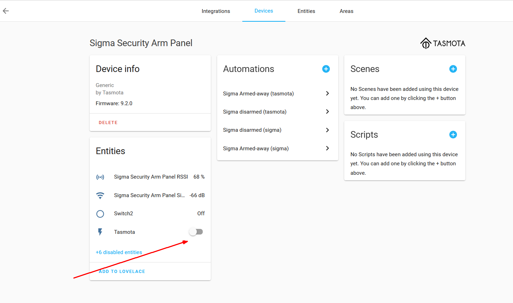This screenshot has height=303, width=513.
Task: Click the 68 % RSSI value
Action: pos(199,177)
